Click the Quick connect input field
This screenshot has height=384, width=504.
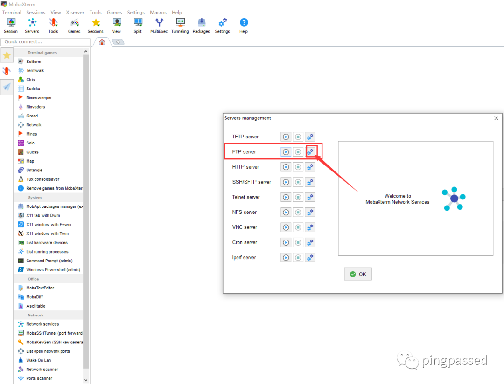(x=46, y=42)
